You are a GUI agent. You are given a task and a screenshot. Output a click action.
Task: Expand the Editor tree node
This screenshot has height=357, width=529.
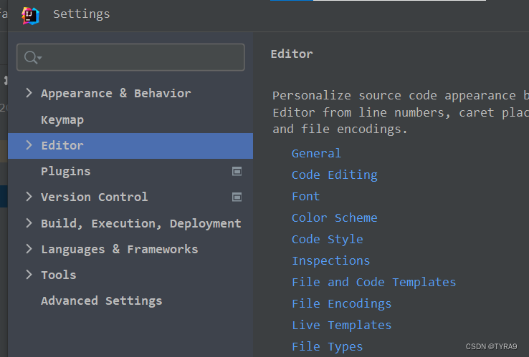pyautogui.click(x=29, y=145)
